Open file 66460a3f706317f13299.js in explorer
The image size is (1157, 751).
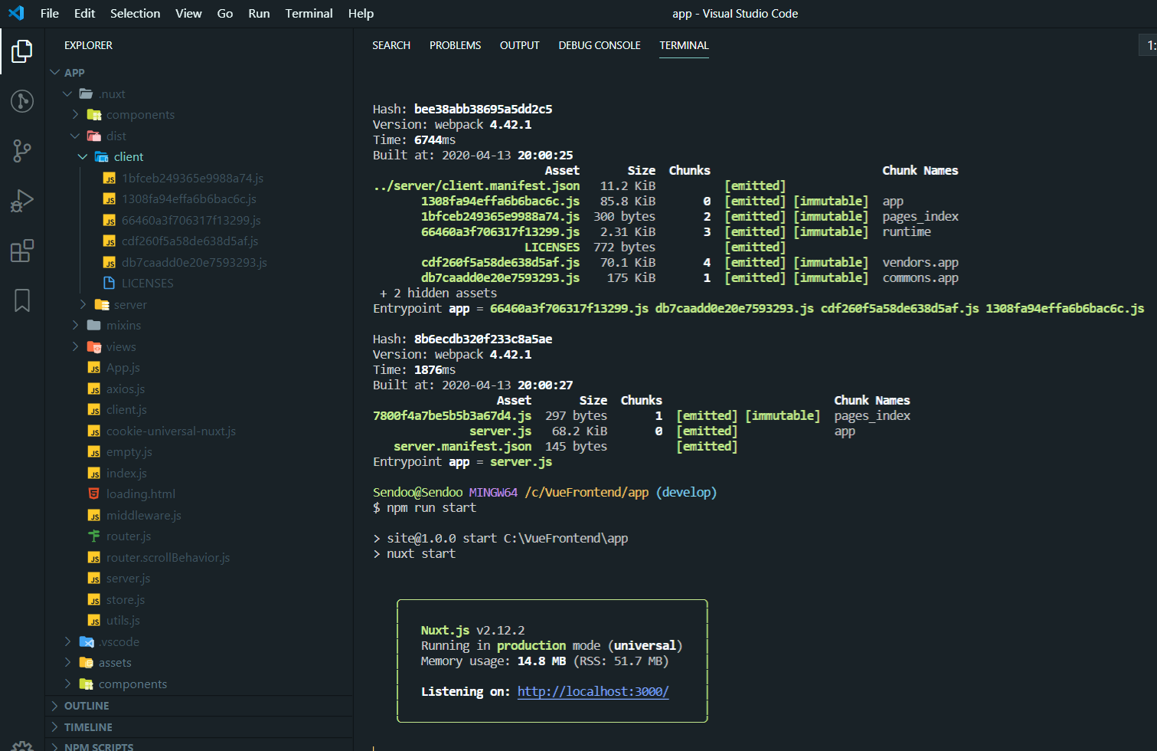pyautogui.click(x=191, y=220)
